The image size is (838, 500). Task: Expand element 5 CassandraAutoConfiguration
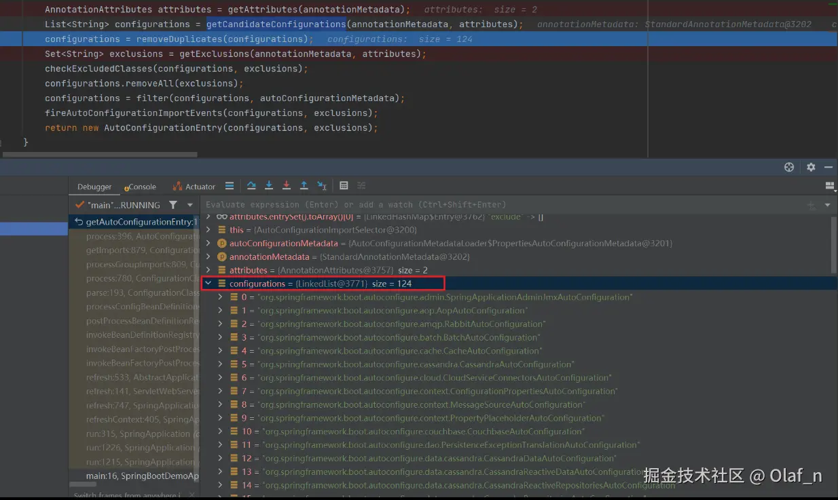(x=220, y=364)
